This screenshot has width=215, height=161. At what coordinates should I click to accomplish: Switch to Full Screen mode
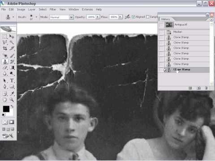13,129
